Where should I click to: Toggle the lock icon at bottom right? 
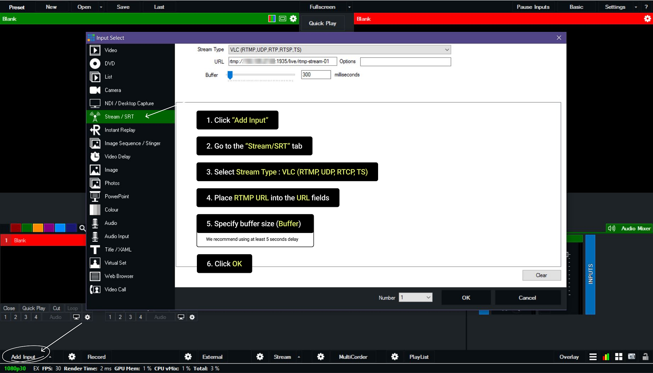pyautogui.click(x=645, y=356)
